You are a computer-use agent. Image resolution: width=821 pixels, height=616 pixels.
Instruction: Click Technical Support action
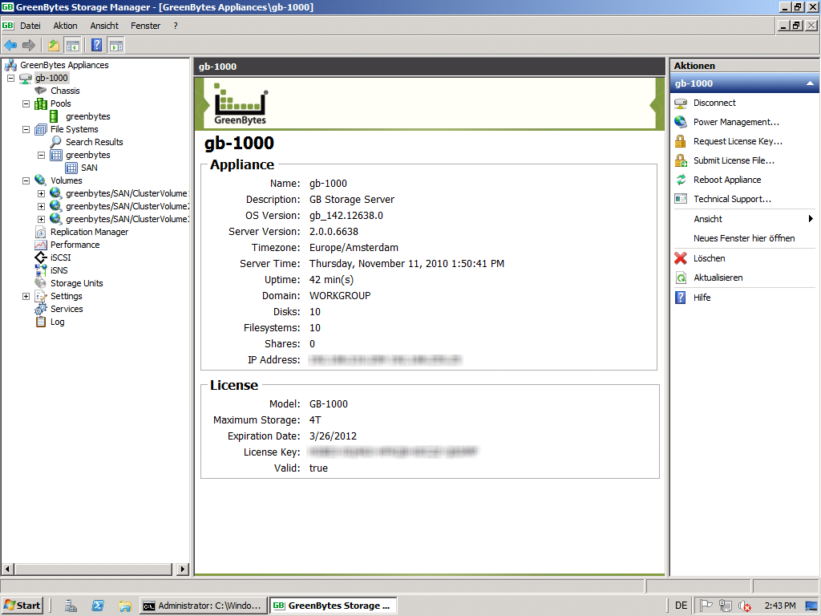(x=732, y=199)
